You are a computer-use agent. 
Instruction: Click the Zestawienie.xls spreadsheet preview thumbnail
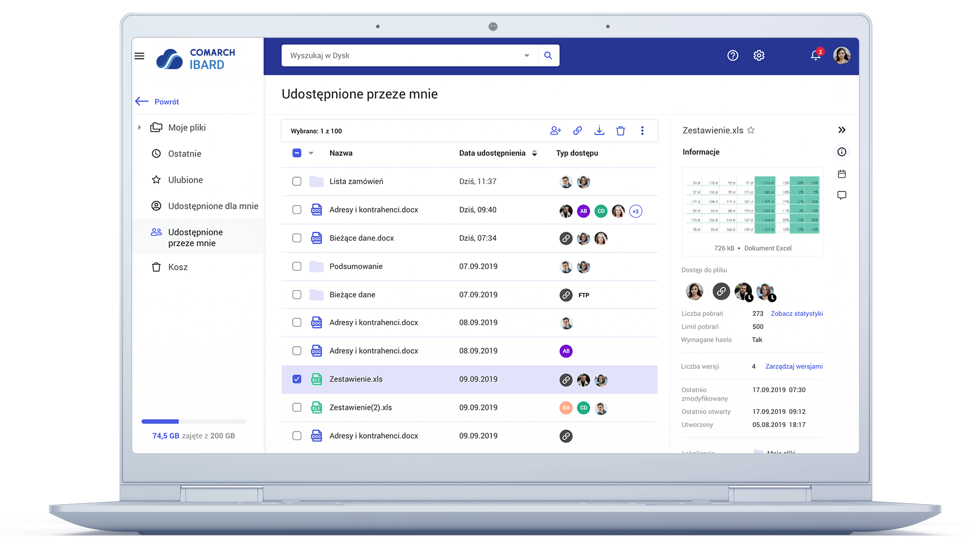coord(752,205)
